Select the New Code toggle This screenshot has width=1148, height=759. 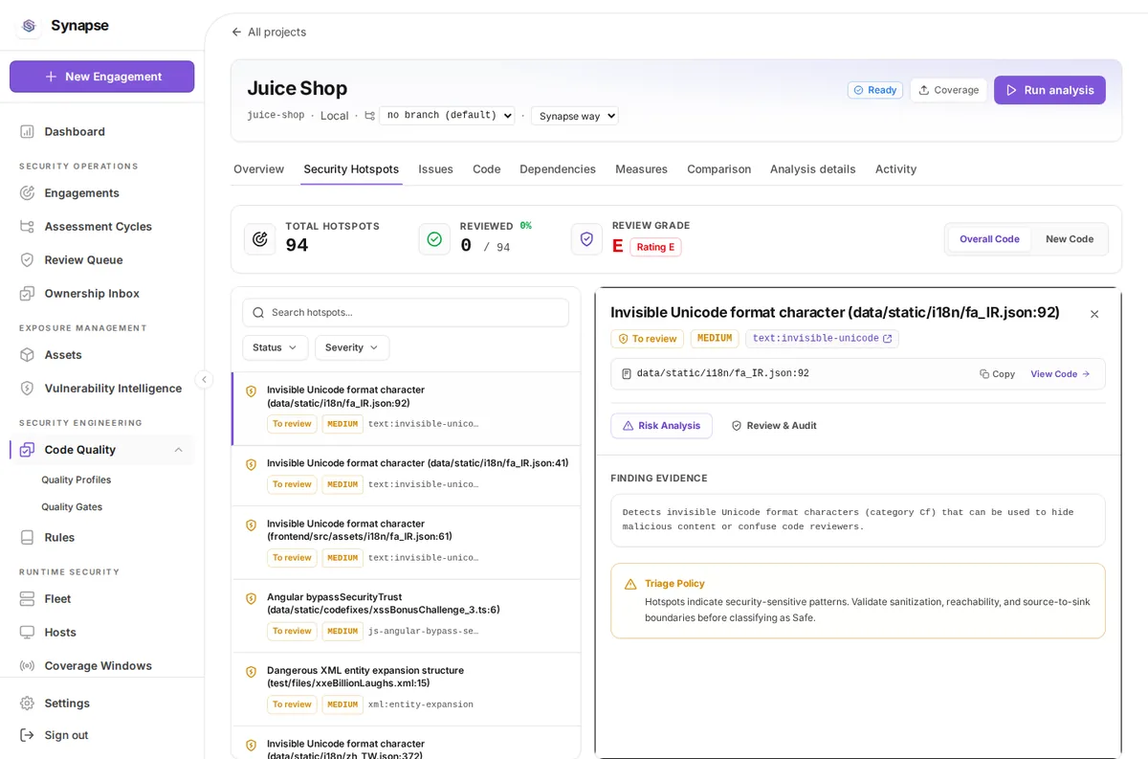point(1070,239)
